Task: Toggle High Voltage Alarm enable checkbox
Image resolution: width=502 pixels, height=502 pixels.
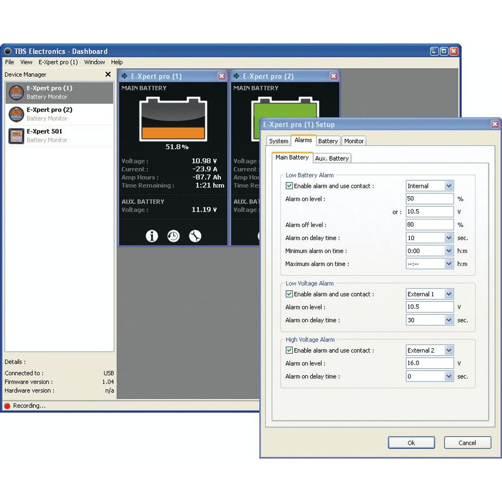Action: tap(289, 350)
